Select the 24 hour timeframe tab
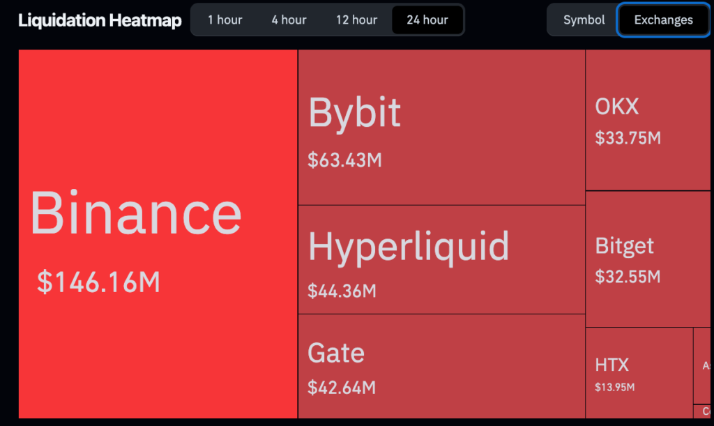The width and height of the screenshot is (714, 426). [427, 20]
